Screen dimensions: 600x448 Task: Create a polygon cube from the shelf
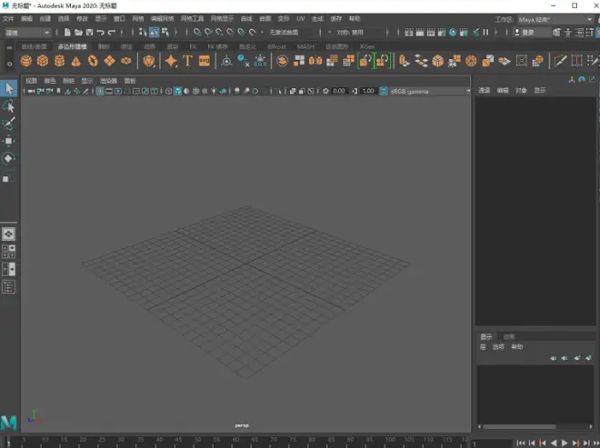44,61
